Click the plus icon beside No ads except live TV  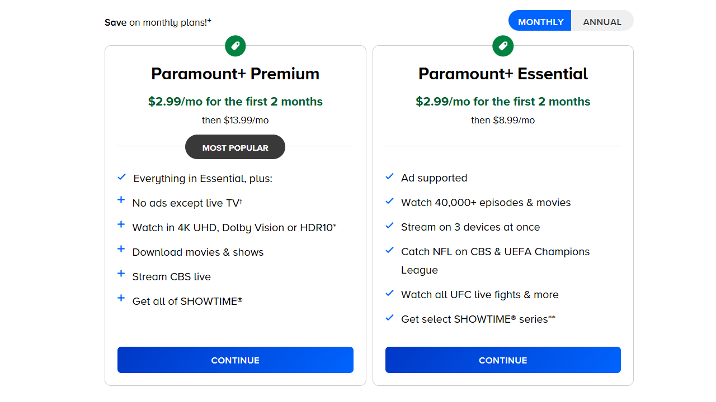[121, 200]
